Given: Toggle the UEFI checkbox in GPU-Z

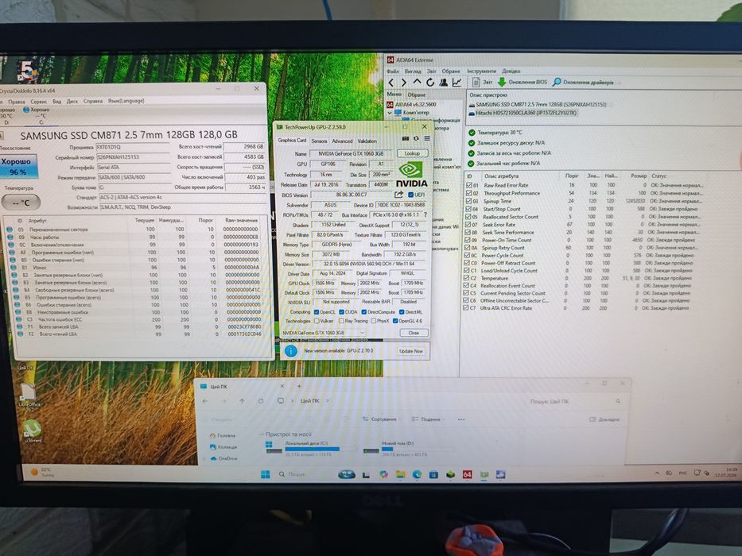Looking at the screenshot, I should (410, 195).
